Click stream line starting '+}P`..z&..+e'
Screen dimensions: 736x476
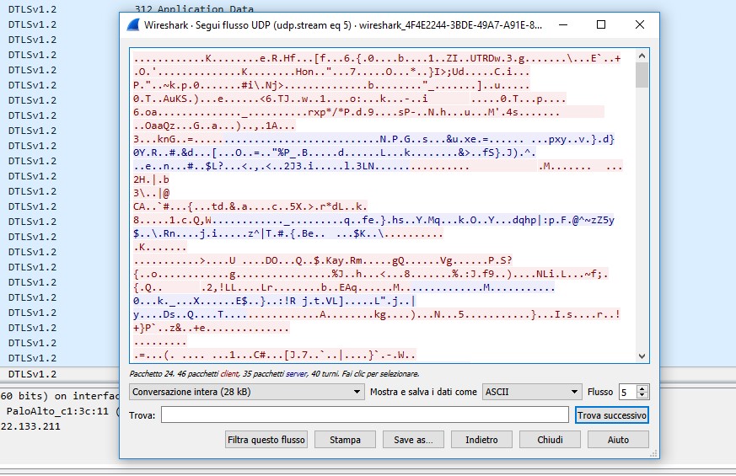(212, 328)
